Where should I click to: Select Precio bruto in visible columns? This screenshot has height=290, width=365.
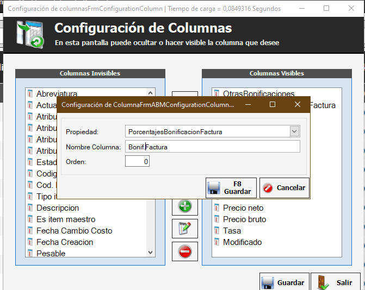(x=244, y=219)
